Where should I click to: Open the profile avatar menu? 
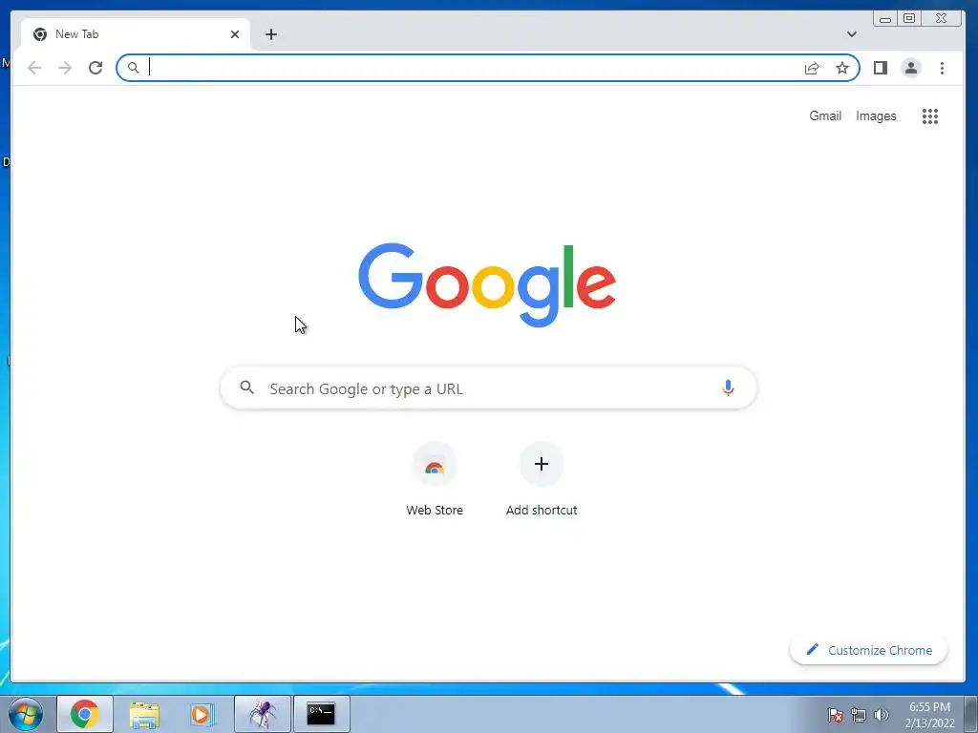(x=910, y=68)
